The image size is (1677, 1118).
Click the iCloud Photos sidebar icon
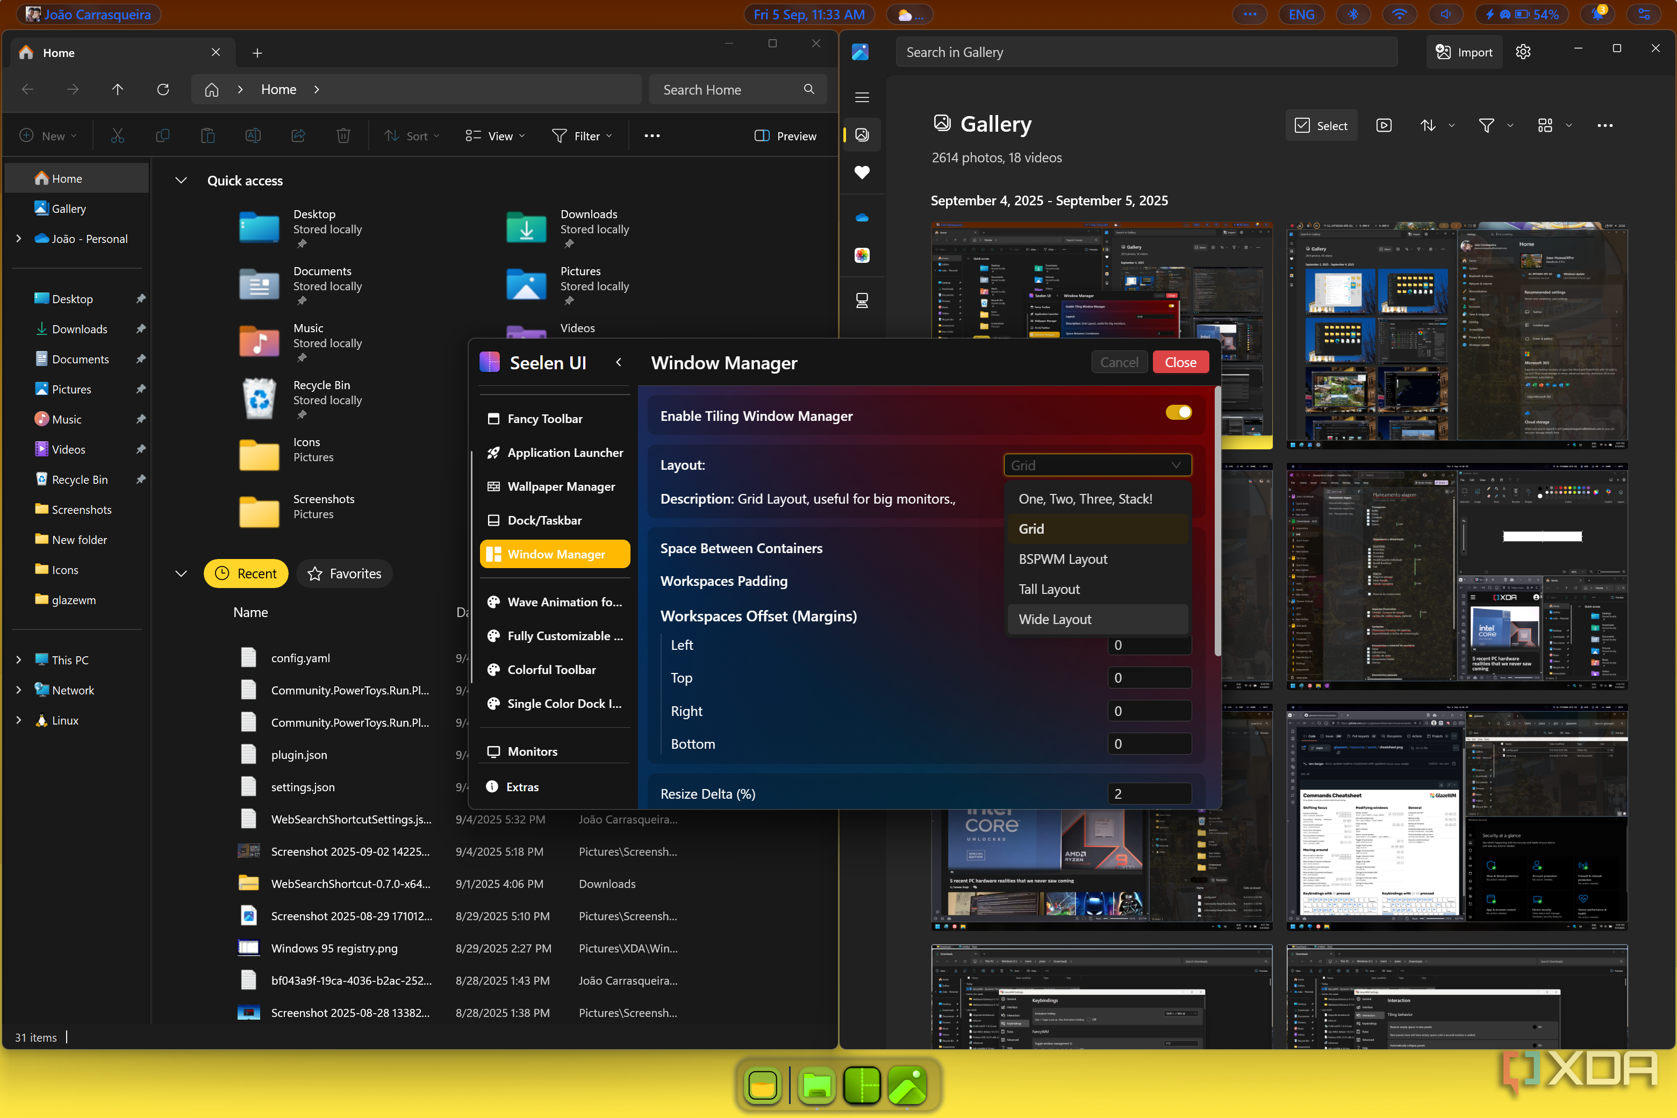[862, 255]
